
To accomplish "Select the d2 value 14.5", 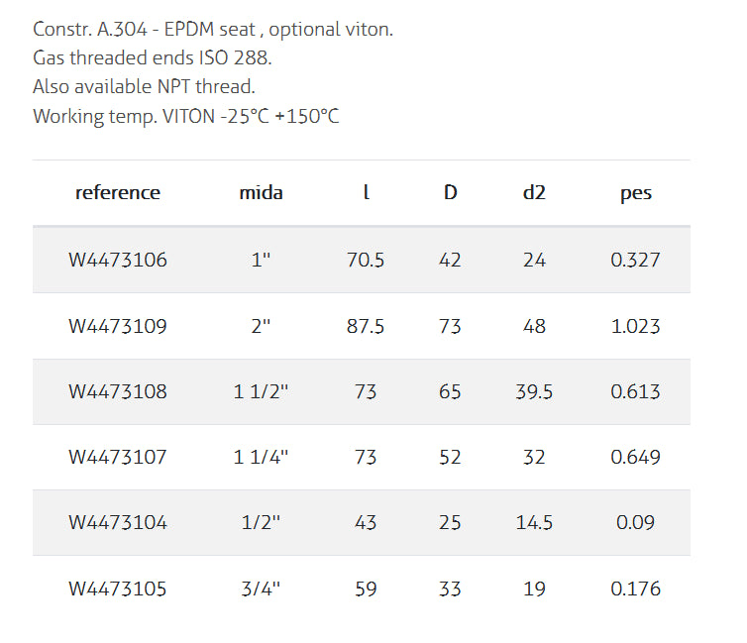I will 534,522.
